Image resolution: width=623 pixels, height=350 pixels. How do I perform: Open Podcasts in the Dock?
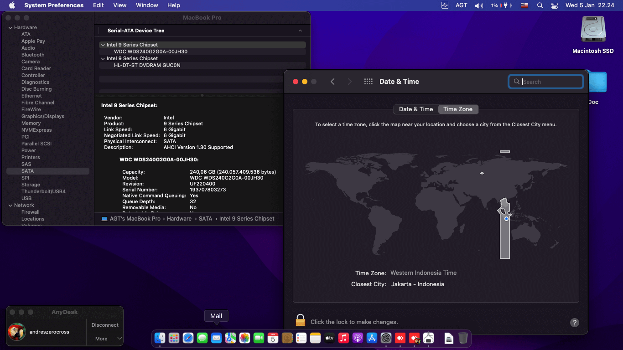pos(358,338)
